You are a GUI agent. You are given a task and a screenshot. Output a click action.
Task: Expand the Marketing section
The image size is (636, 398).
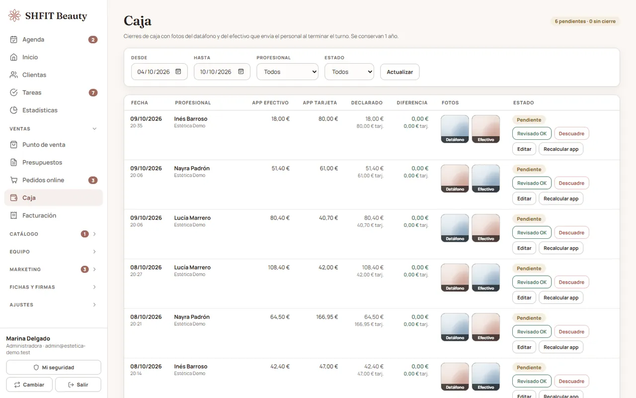click(x=54, y=269)
